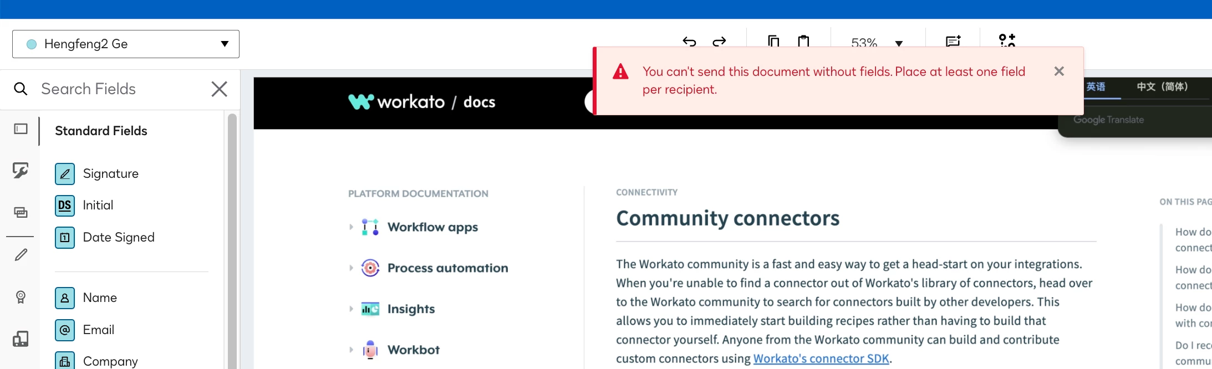The image size is (1212, 369).
Task: Click the Company field label
Action: pos(110,361)
